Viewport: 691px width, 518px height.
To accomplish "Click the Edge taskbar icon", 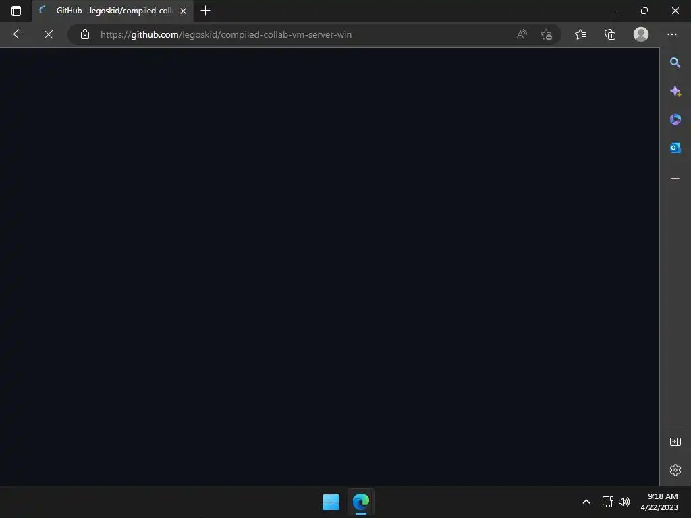I will [360, 502].
